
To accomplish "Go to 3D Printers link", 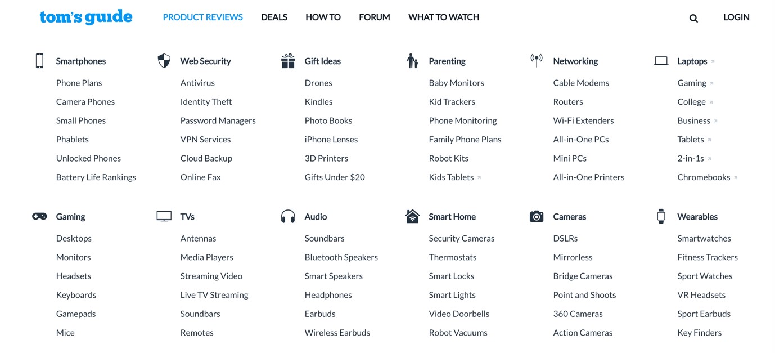I will 327,158.
